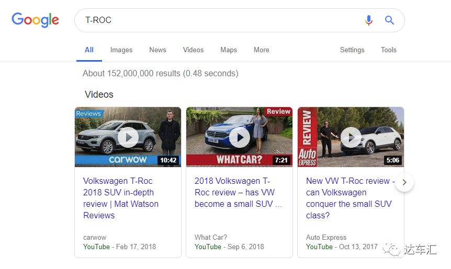Click the 'Sep 6, 2018' date text
The image size is (451, 269).
[245, 247]
